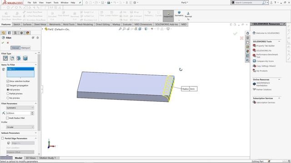Click the red confirmation-corner X in viewport
Screen dimensions: 291x163
pos(241,38)
